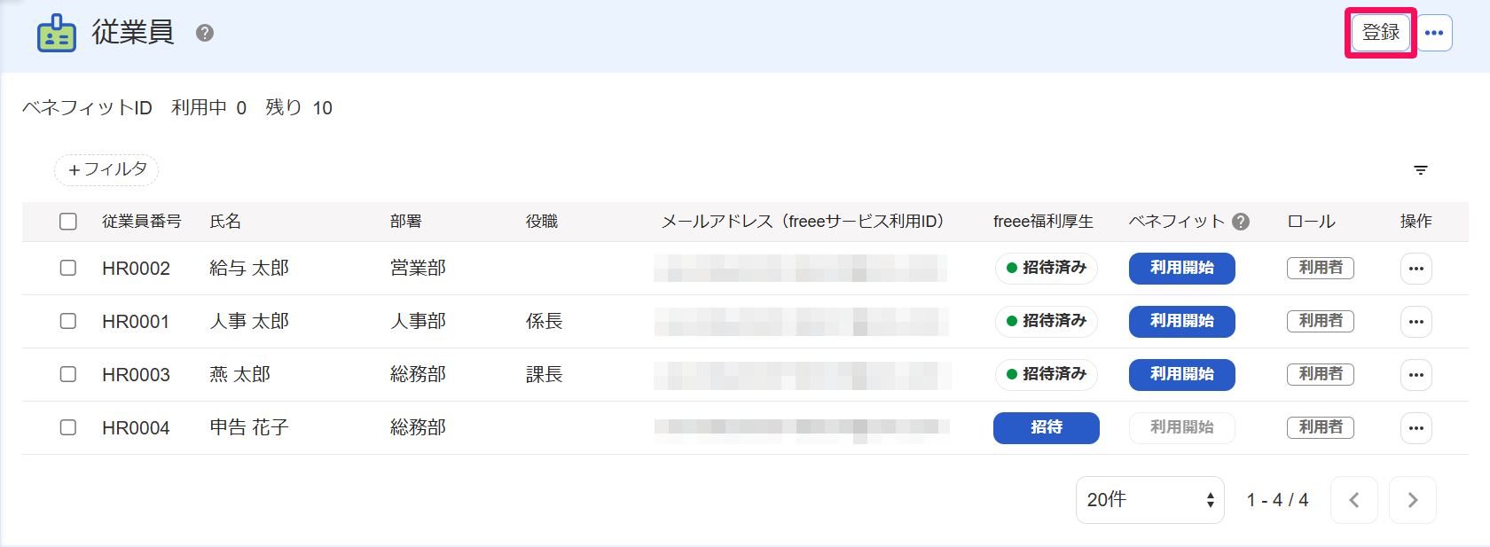This screenshot has height=547, width=1490.
Task: Click the 利用者 role tag for 申告 花子
Action: pos(1321,427)
